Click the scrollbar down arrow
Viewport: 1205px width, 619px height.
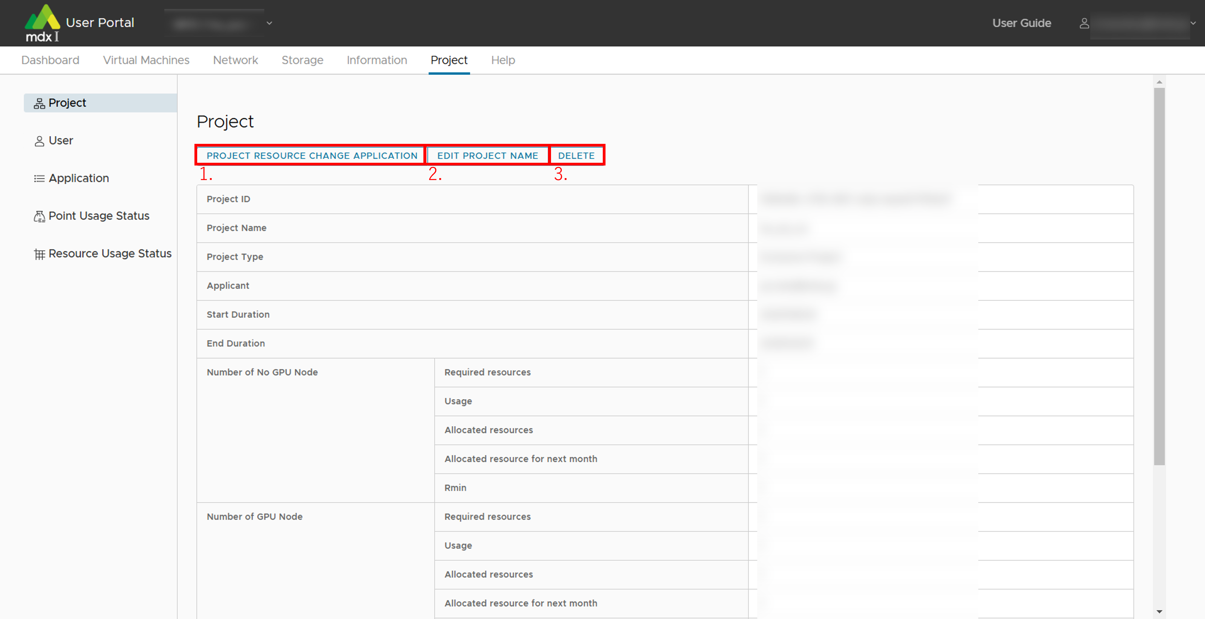(1159, 611)
